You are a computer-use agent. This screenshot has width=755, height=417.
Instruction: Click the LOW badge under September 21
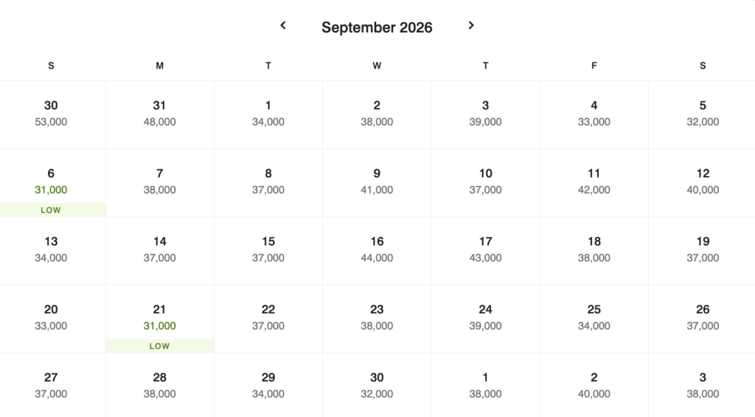pos(159,346)
